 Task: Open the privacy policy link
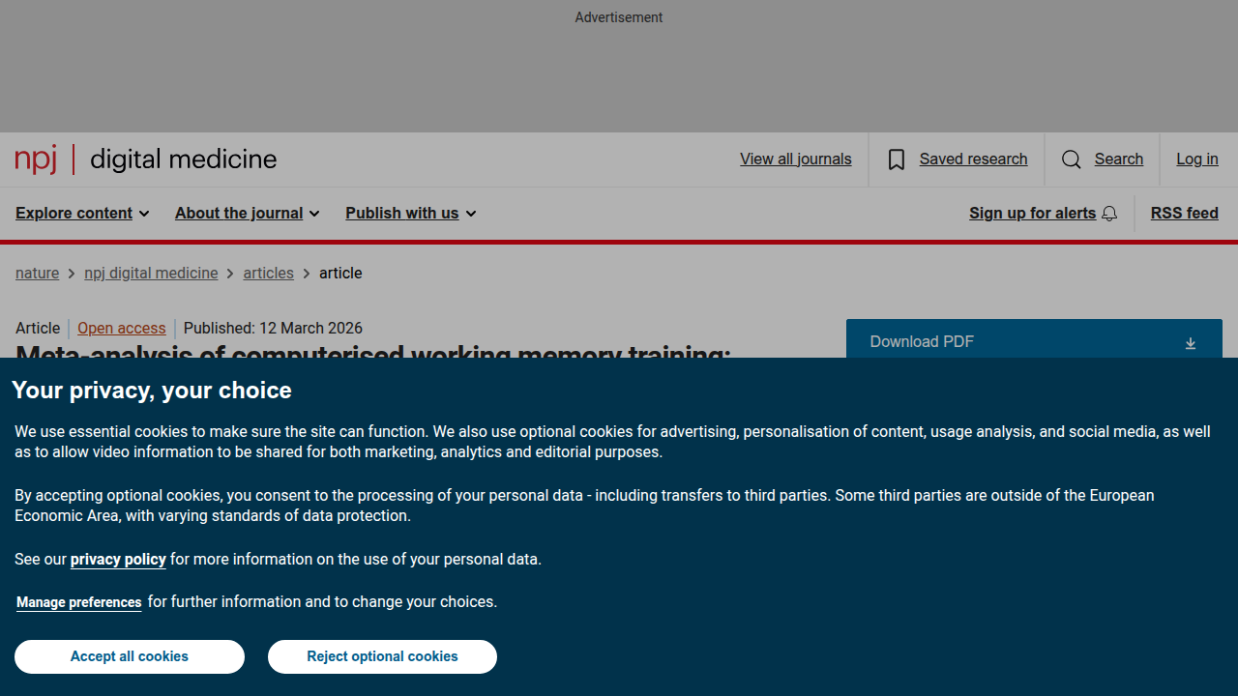click(x=118, y=560)
